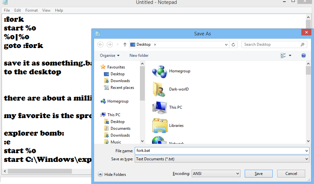
Task: Click the Network icon in file list
Action: click(x=159, y=140)
